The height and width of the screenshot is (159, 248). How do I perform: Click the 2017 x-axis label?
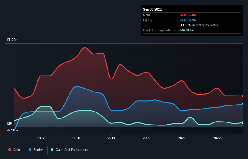41,138
